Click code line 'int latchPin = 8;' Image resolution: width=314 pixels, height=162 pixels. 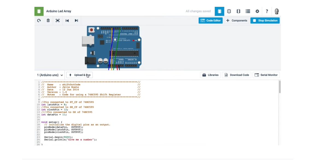(x=54, y=105)
